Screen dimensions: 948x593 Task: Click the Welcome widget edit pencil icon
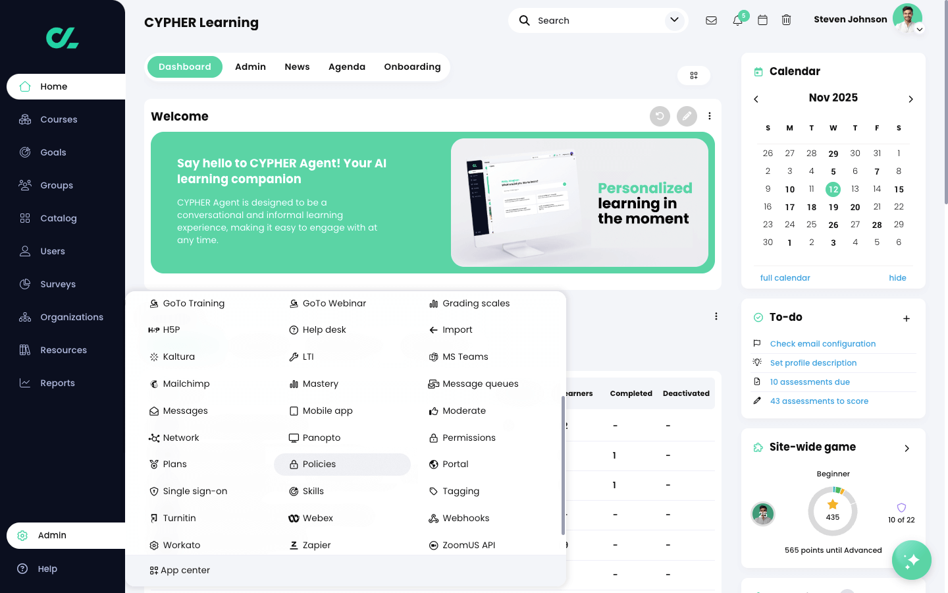(687, 116)
